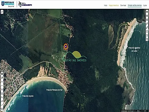149x112 pixels.
Task: Click the Praia da Lagoinha do Leste label
Action: pos(134,49)
